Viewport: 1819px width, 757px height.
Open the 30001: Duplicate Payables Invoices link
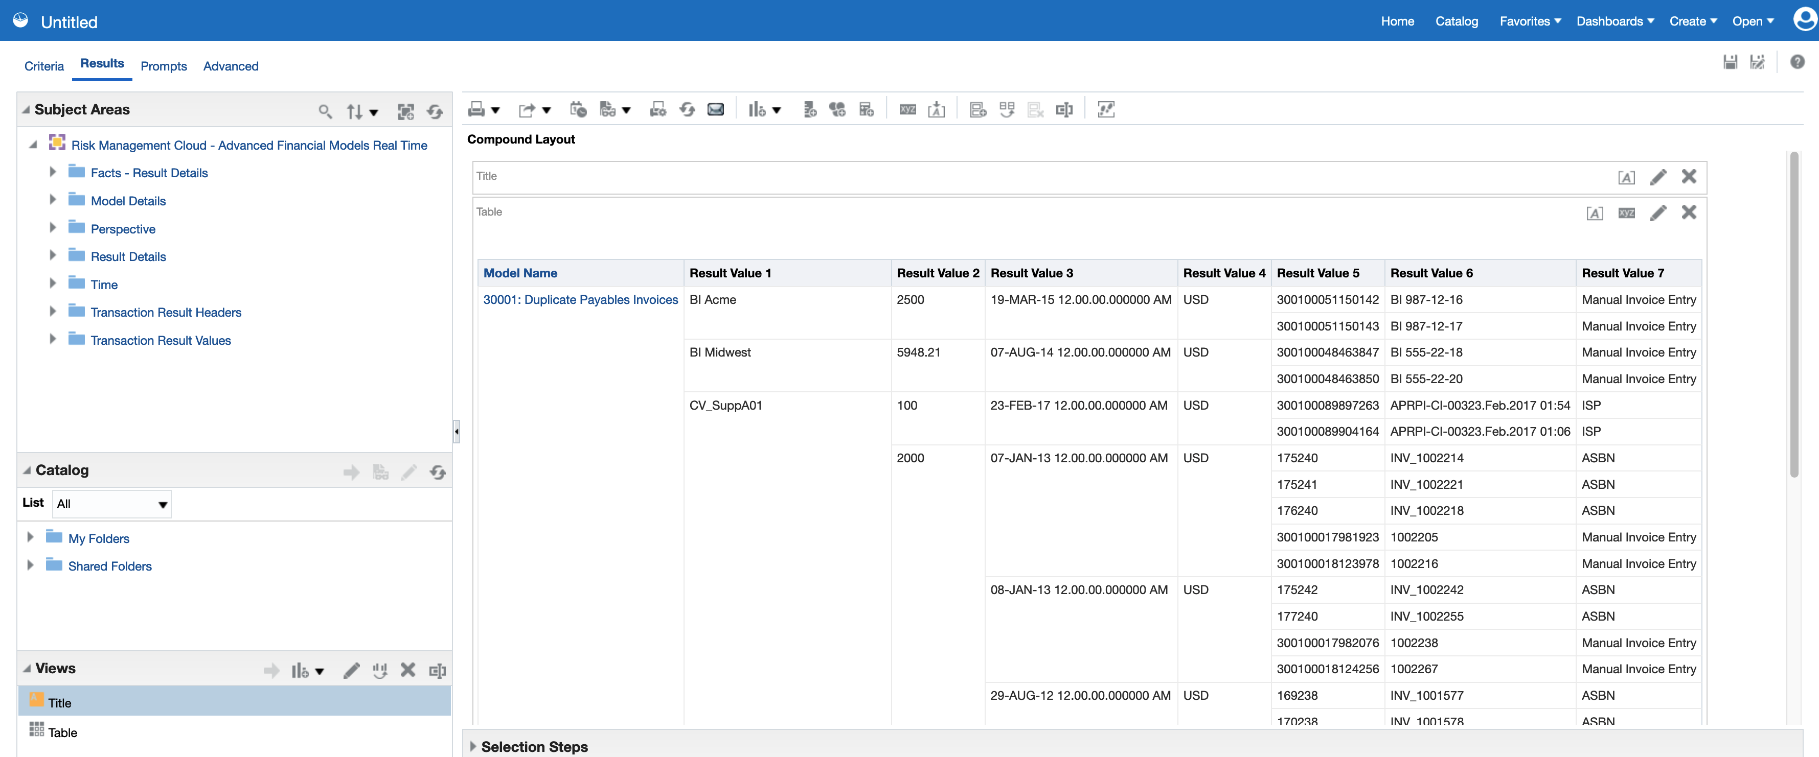[580, 299]
